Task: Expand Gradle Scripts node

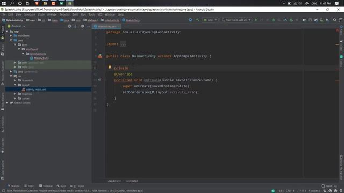Action: tap(7, 102)
